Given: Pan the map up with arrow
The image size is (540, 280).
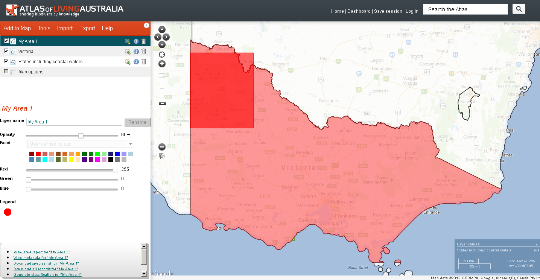Looking at the screenshot, I should coord(162,29).
